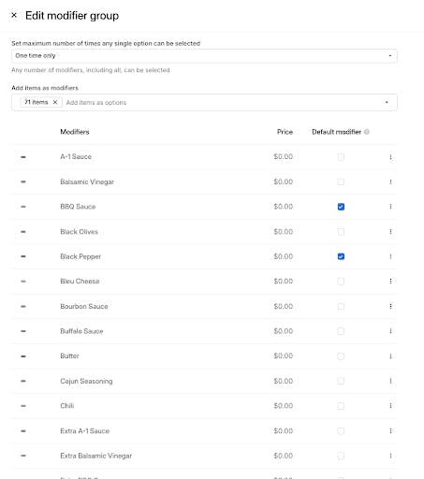Click the drag handle beside Bourbon Sauce

pyautogui.click(x=23, y=306)
